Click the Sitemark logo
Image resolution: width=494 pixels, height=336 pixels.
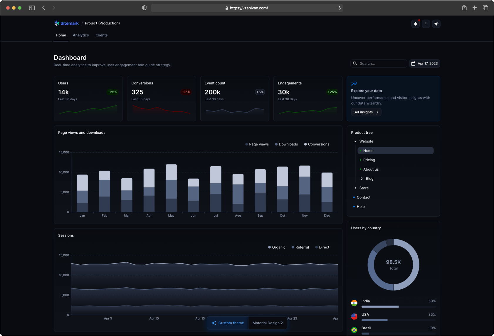coord(66,23)
